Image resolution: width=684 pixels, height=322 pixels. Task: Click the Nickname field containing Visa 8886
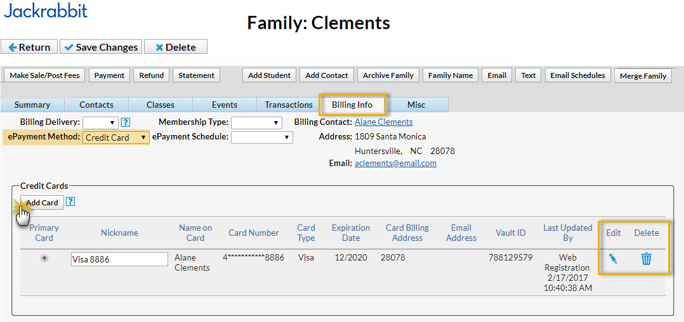[x=119, y=259]
